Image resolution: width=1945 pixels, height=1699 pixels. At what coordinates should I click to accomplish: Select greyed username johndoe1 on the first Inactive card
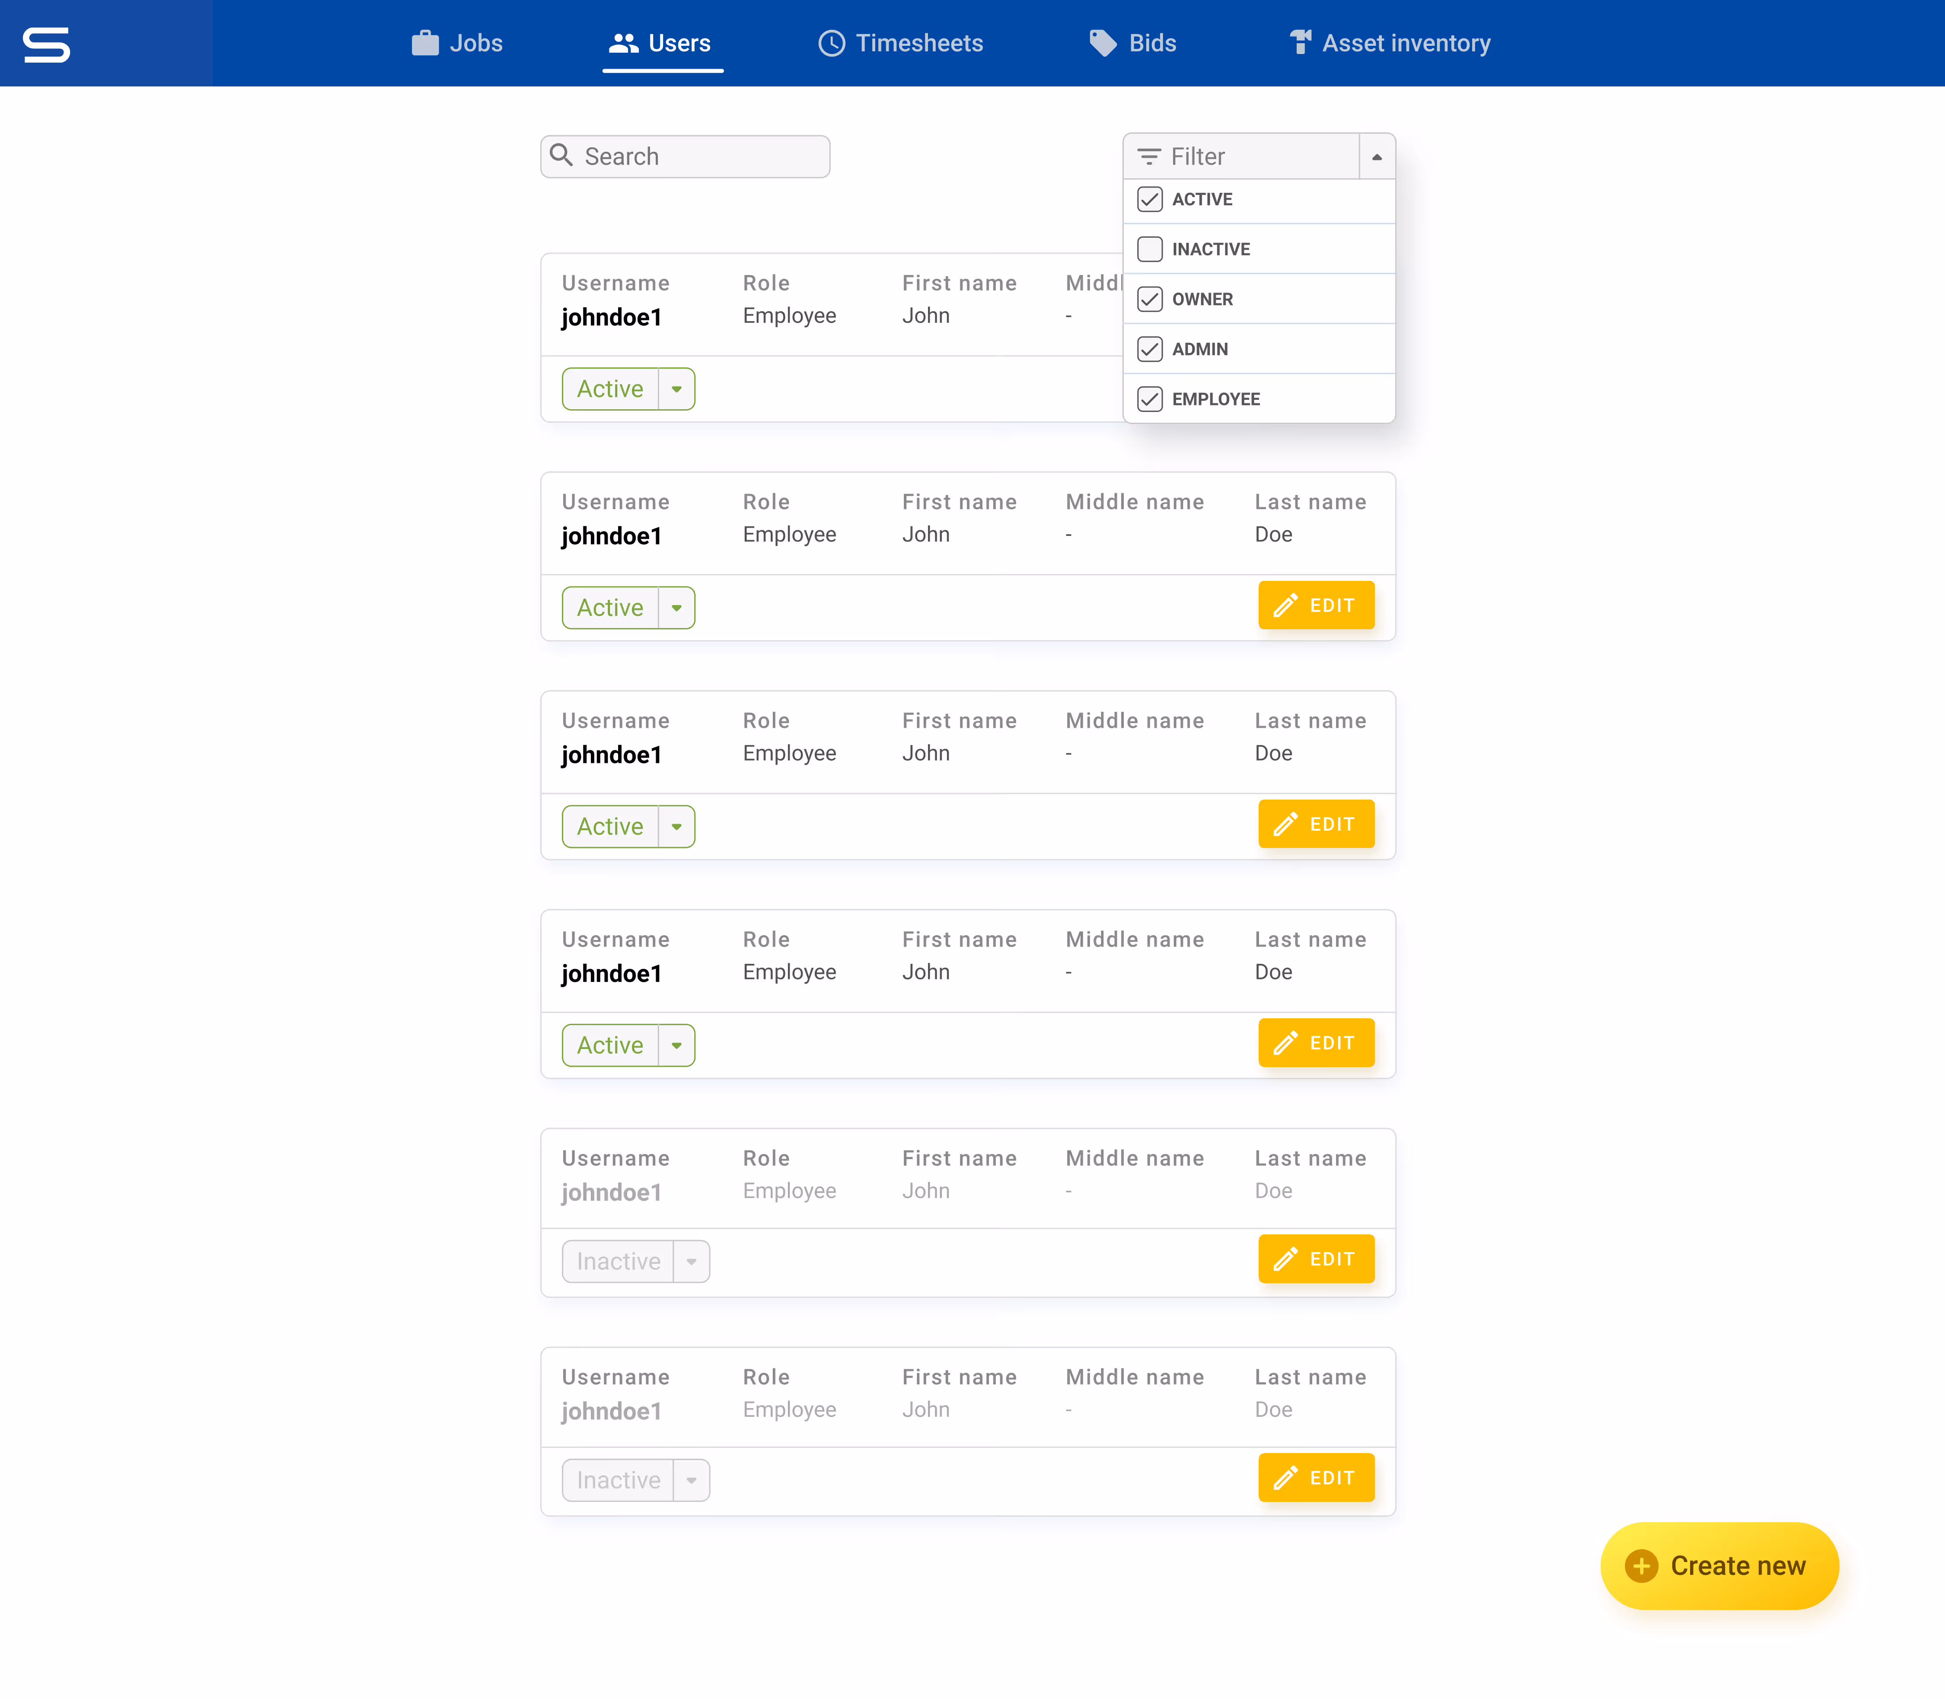(x=612, y=1193)
